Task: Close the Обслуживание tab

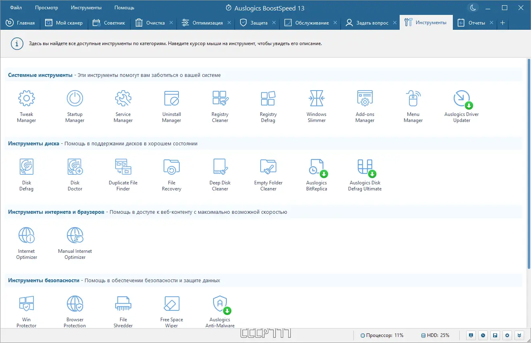Action: click(x=335, y=23)
